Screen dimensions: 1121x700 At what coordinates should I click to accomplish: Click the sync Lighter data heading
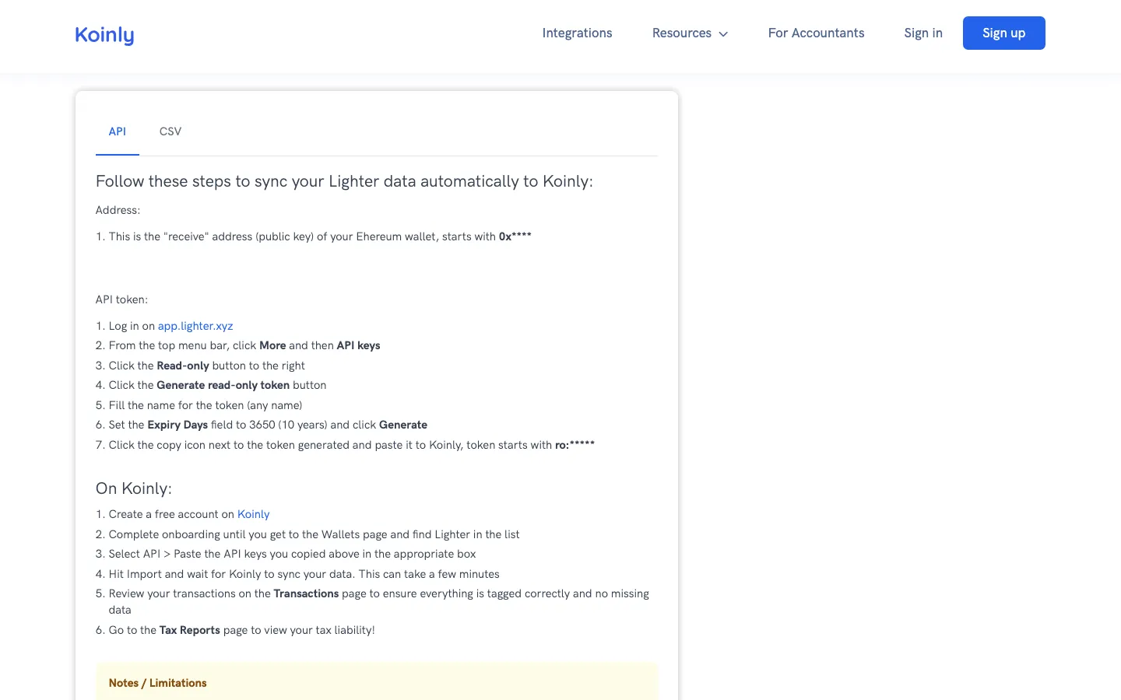344,181
